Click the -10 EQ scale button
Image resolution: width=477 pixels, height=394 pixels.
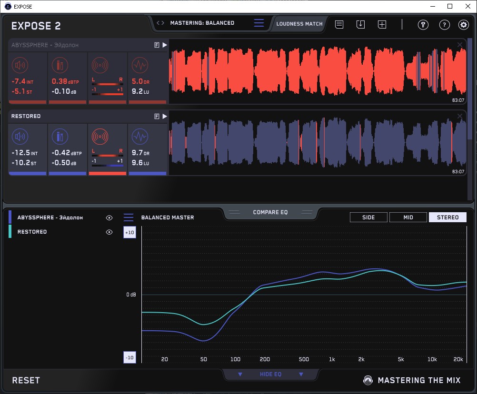click(x=129, y=357)
